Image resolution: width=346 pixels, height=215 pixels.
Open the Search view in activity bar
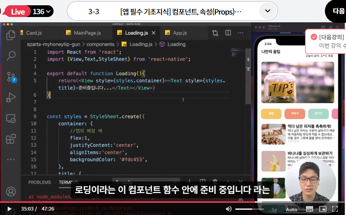pyautogui.click(x=11, y=56)
